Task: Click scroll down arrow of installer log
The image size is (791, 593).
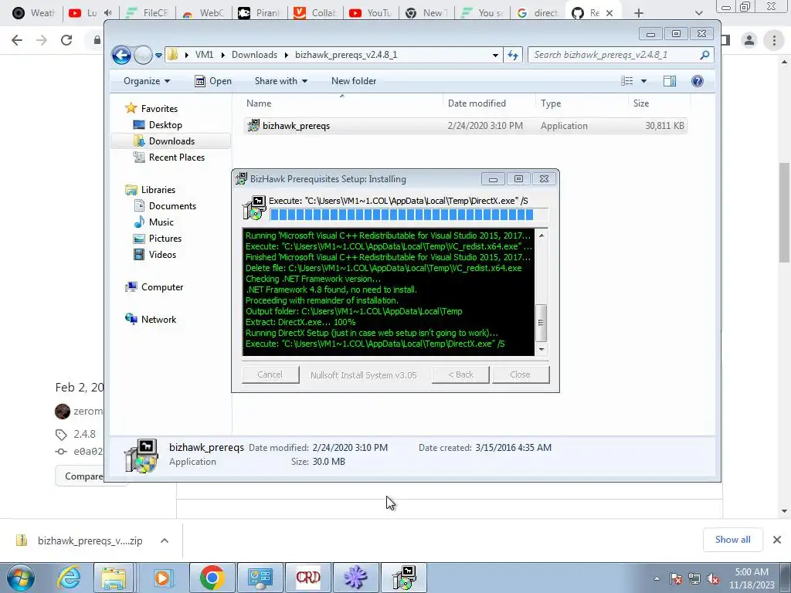Action: [x=541, y=350]
